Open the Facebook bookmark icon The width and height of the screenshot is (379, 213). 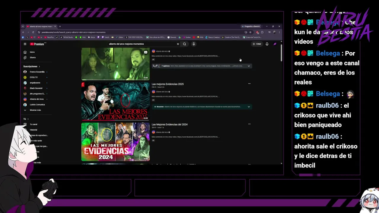[x=23, y=37]
